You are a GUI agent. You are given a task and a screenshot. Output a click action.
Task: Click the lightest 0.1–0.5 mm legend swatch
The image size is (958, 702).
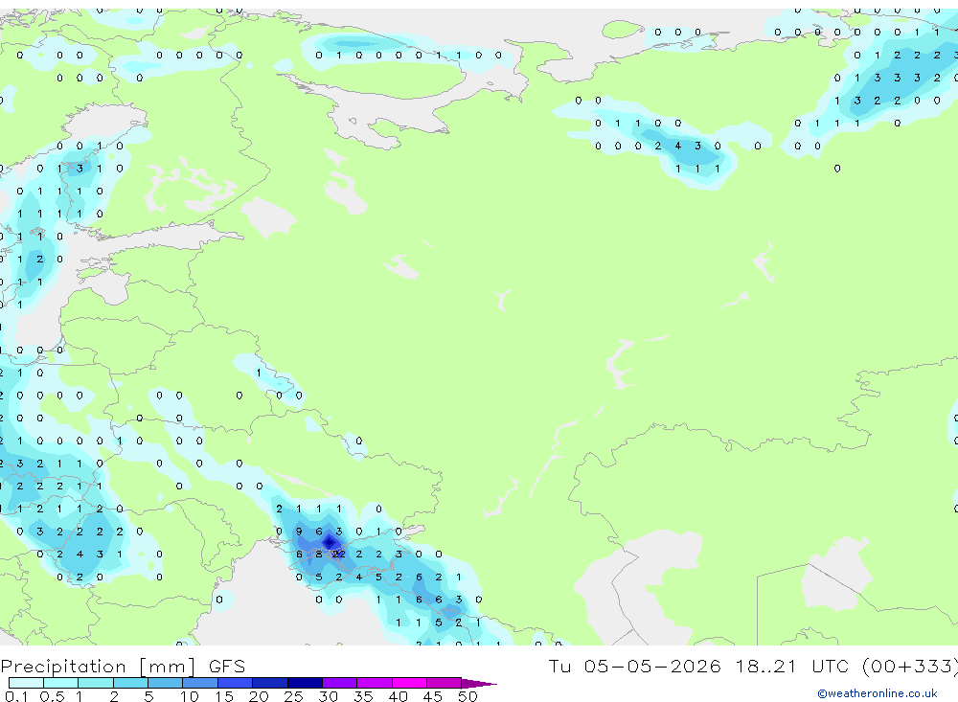click(26, 683)
